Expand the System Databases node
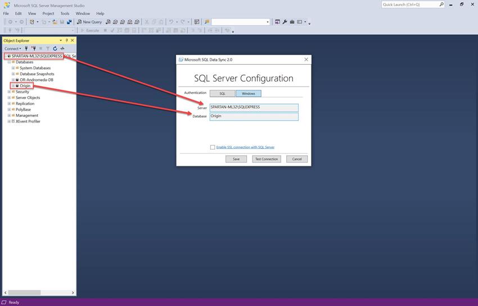This screenshot has width=478, height=306. click(13, 68)
